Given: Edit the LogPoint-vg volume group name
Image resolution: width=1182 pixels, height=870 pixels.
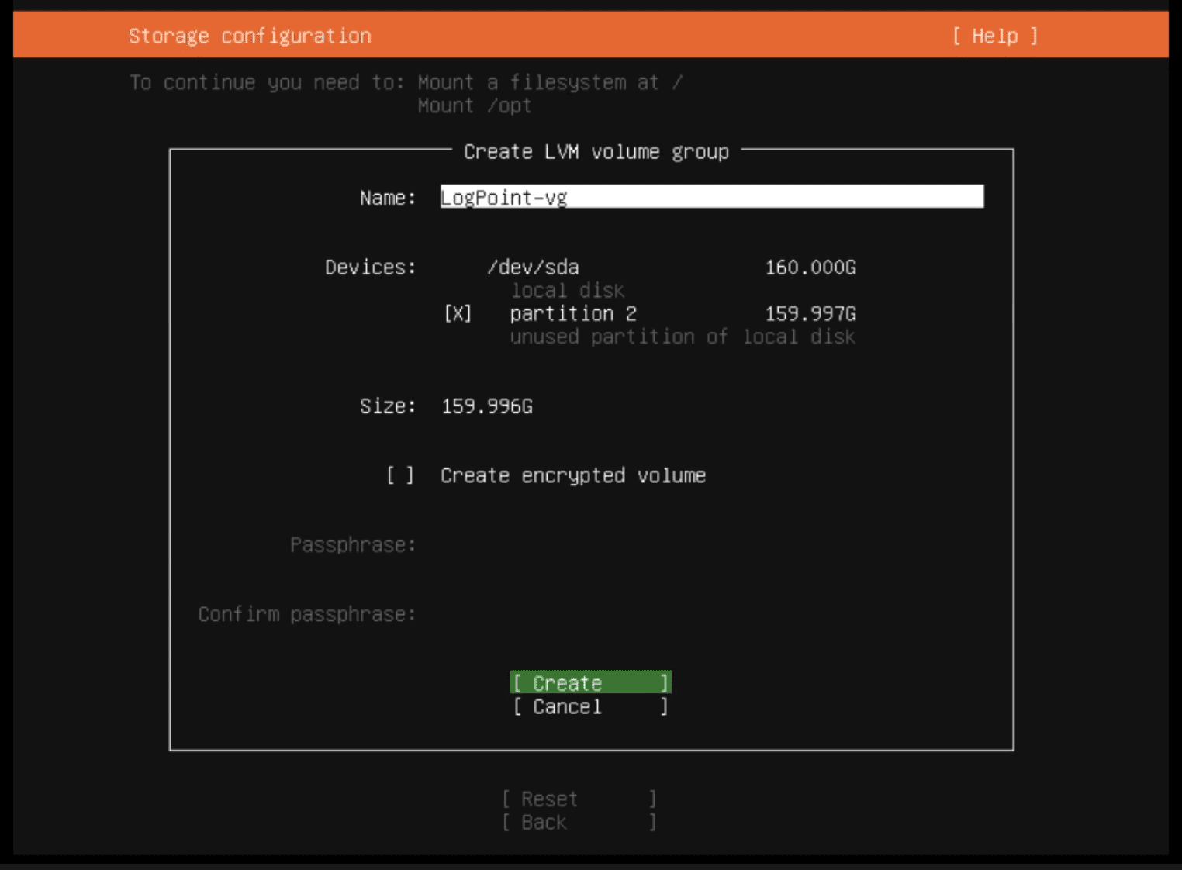Looking at the screenshot, I should [x=543, y=197].
